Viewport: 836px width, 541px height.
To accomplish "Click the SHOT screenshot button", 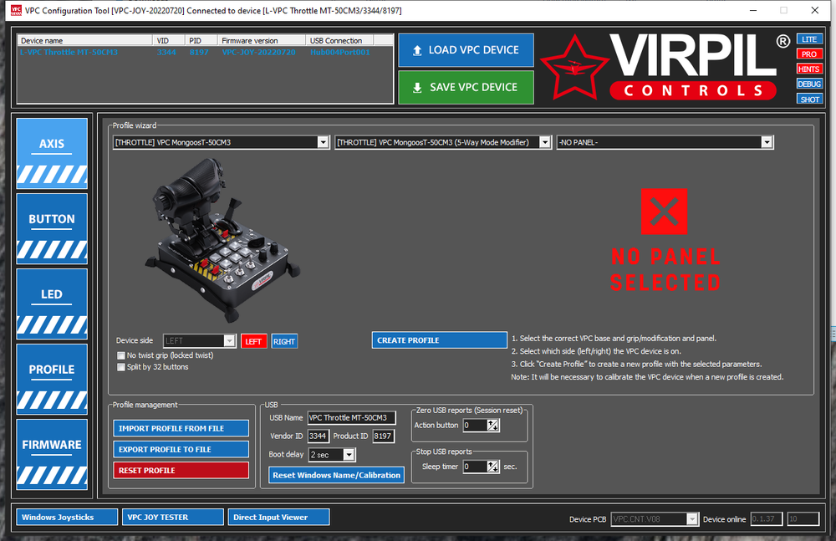I will [809, 100].
